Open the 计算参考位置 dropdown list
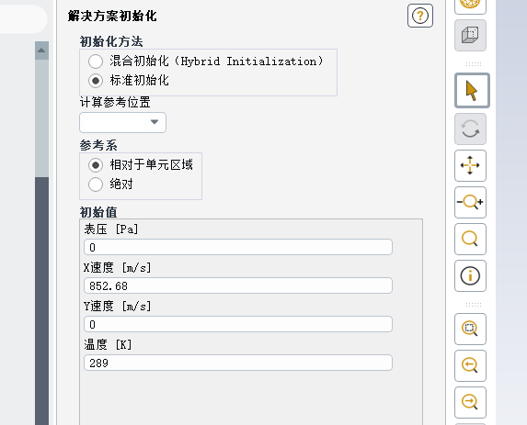 122,122
